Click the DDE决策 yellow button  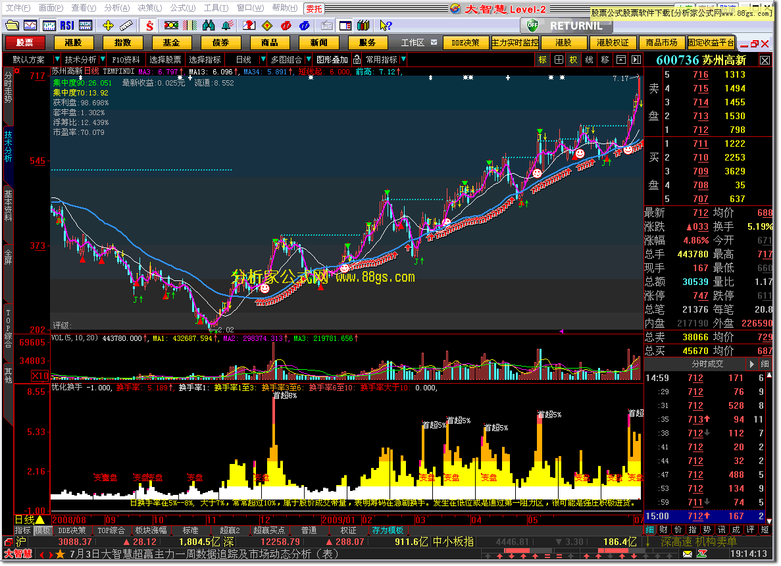click(x=465, y=43)
